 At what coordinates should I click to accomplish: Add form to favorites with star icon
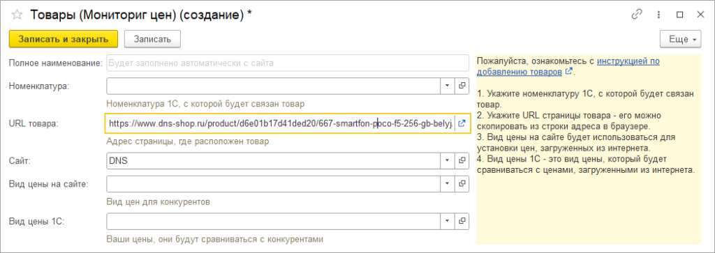[x=17, y=15]
